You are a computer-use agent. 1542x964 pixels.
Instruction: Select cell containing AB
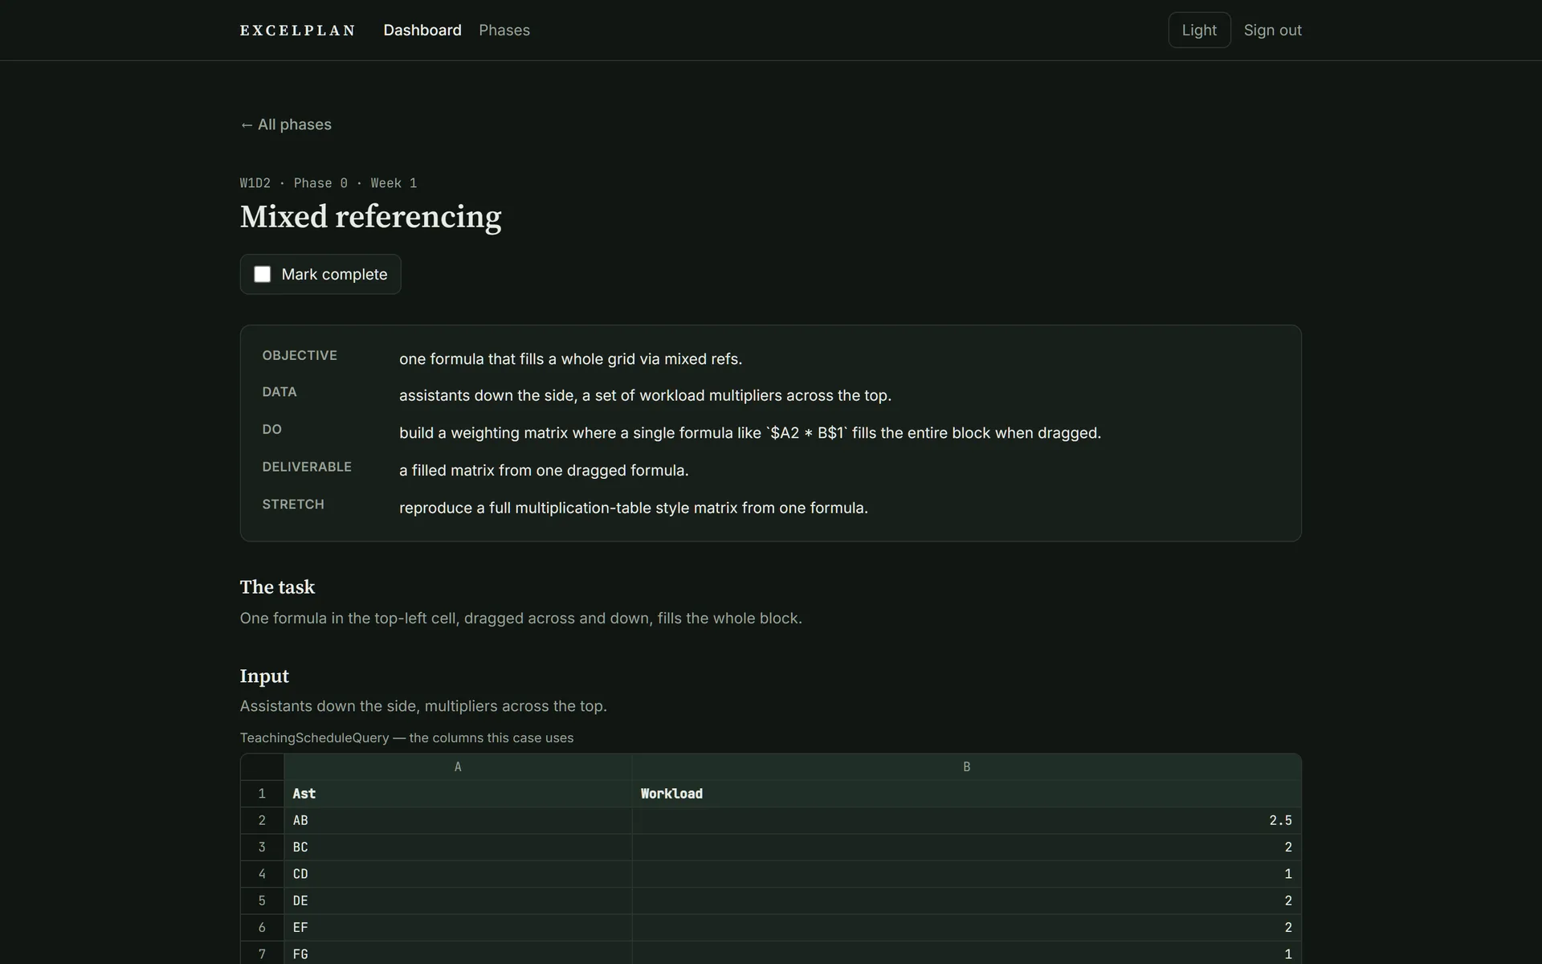tap(458, 820)
